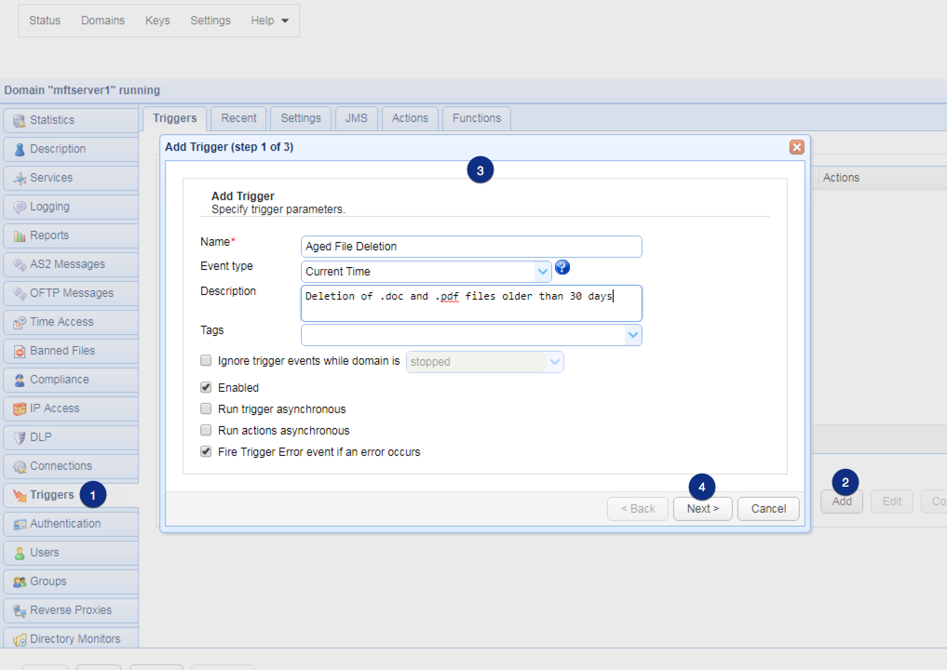Close the Add Trigger dialog
The image size is (947, 670).
(796, 147)
